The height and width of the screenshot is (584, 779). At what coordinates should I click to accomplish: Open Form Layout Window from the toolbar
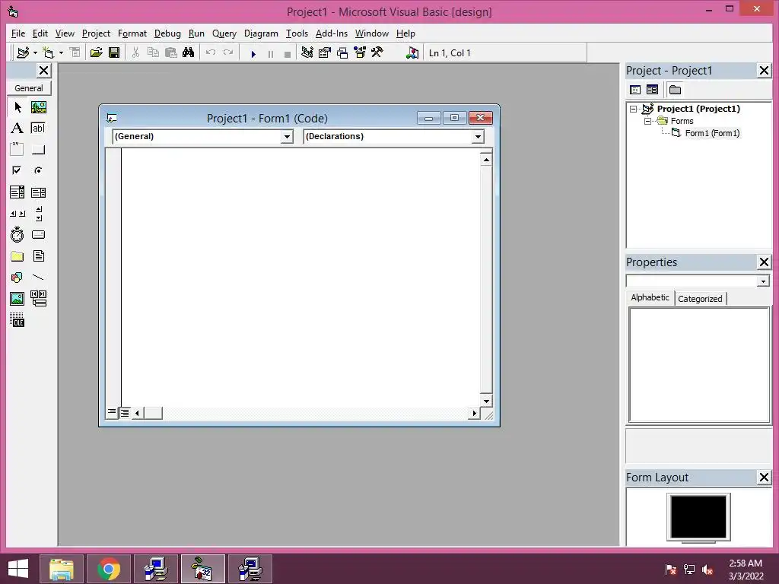tap(342, 52)
